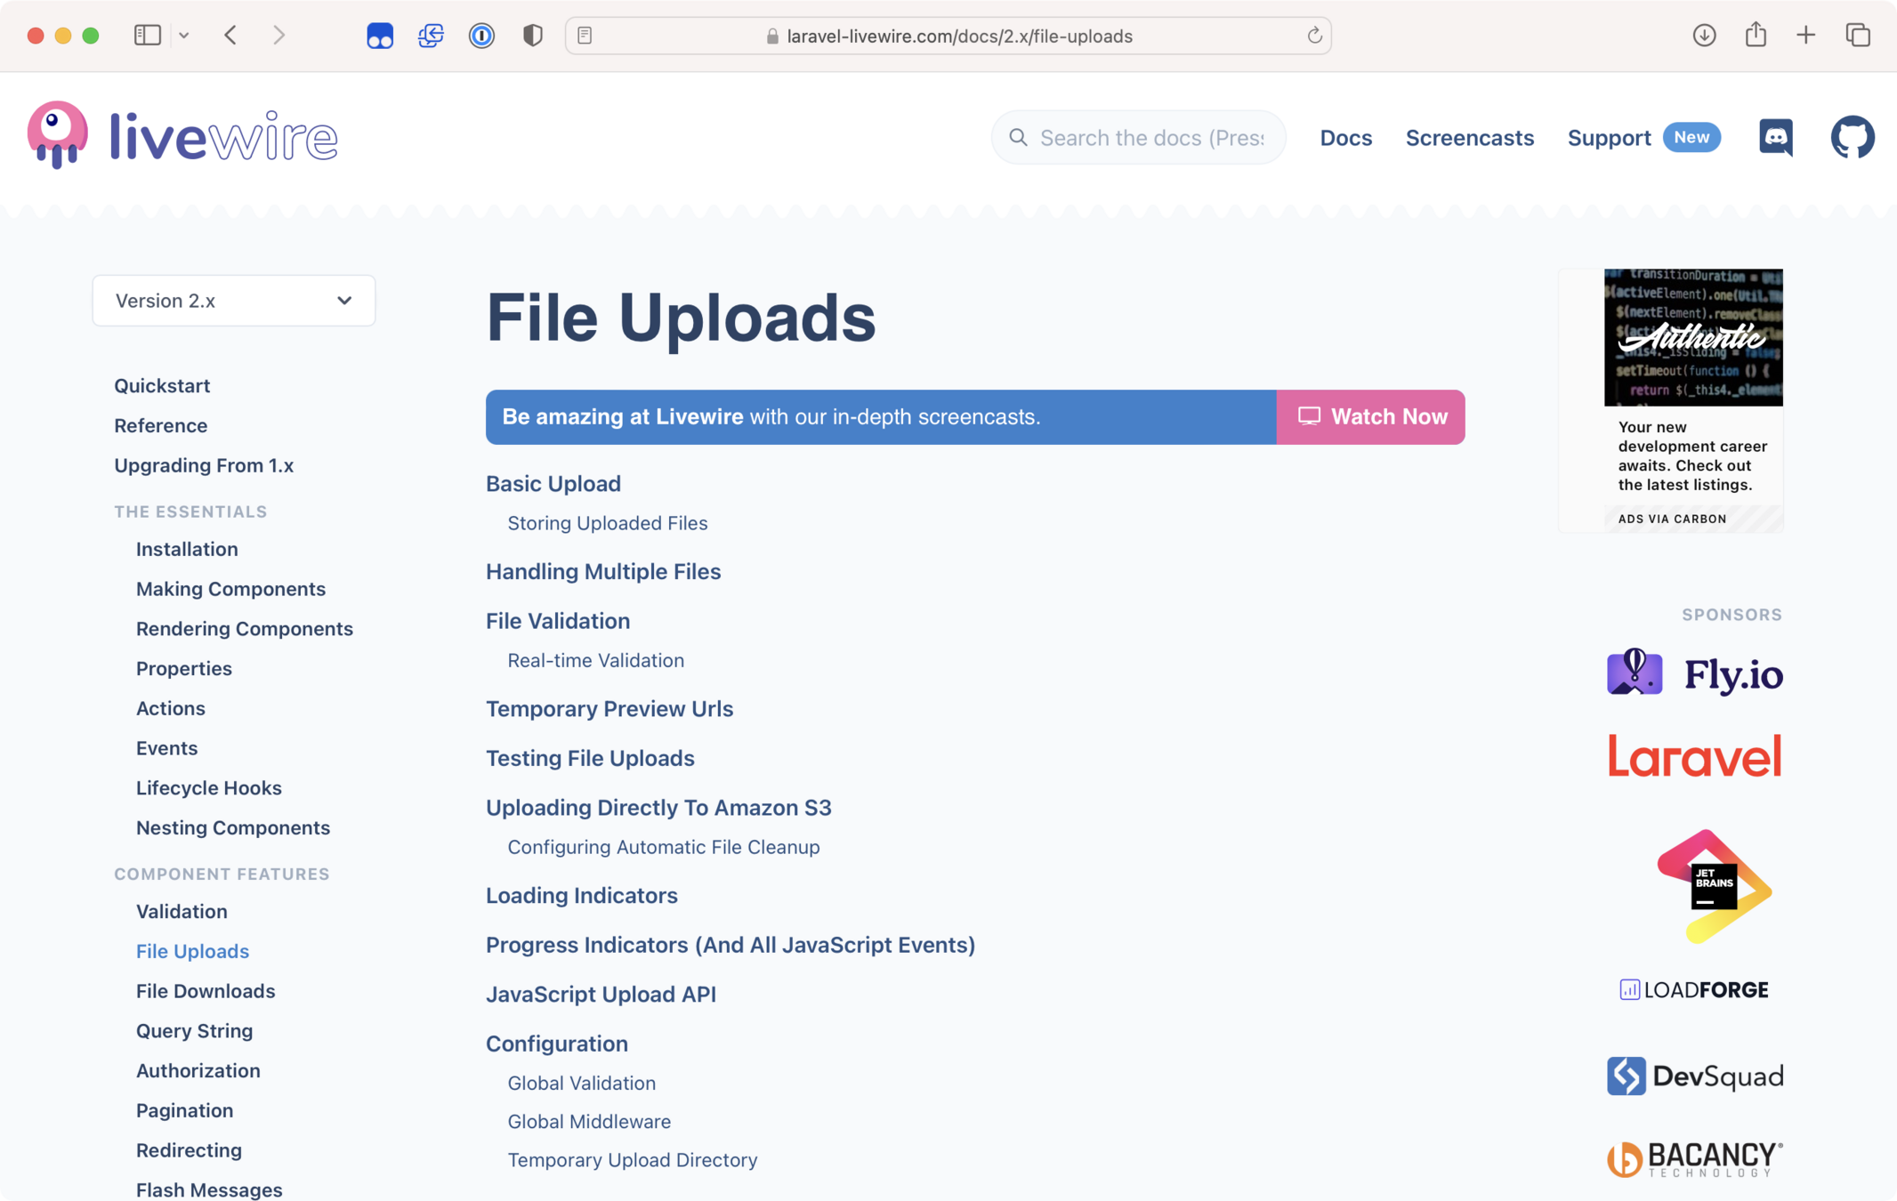Screen dimensions: 1897x1201
Task: Click the Share icon in the toolbar
Action: [x=1756, y=36]
